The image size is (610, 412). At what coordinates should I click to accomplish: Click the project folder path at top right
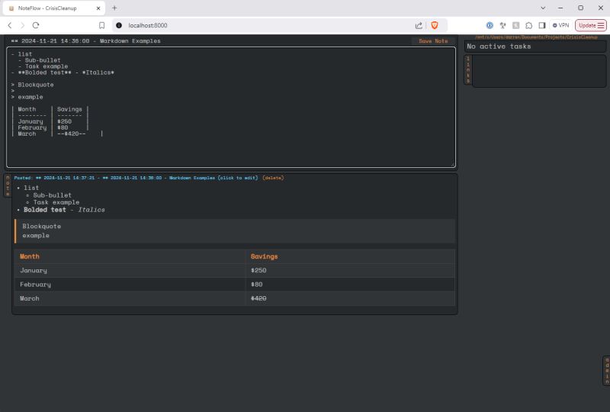[536, 37]
